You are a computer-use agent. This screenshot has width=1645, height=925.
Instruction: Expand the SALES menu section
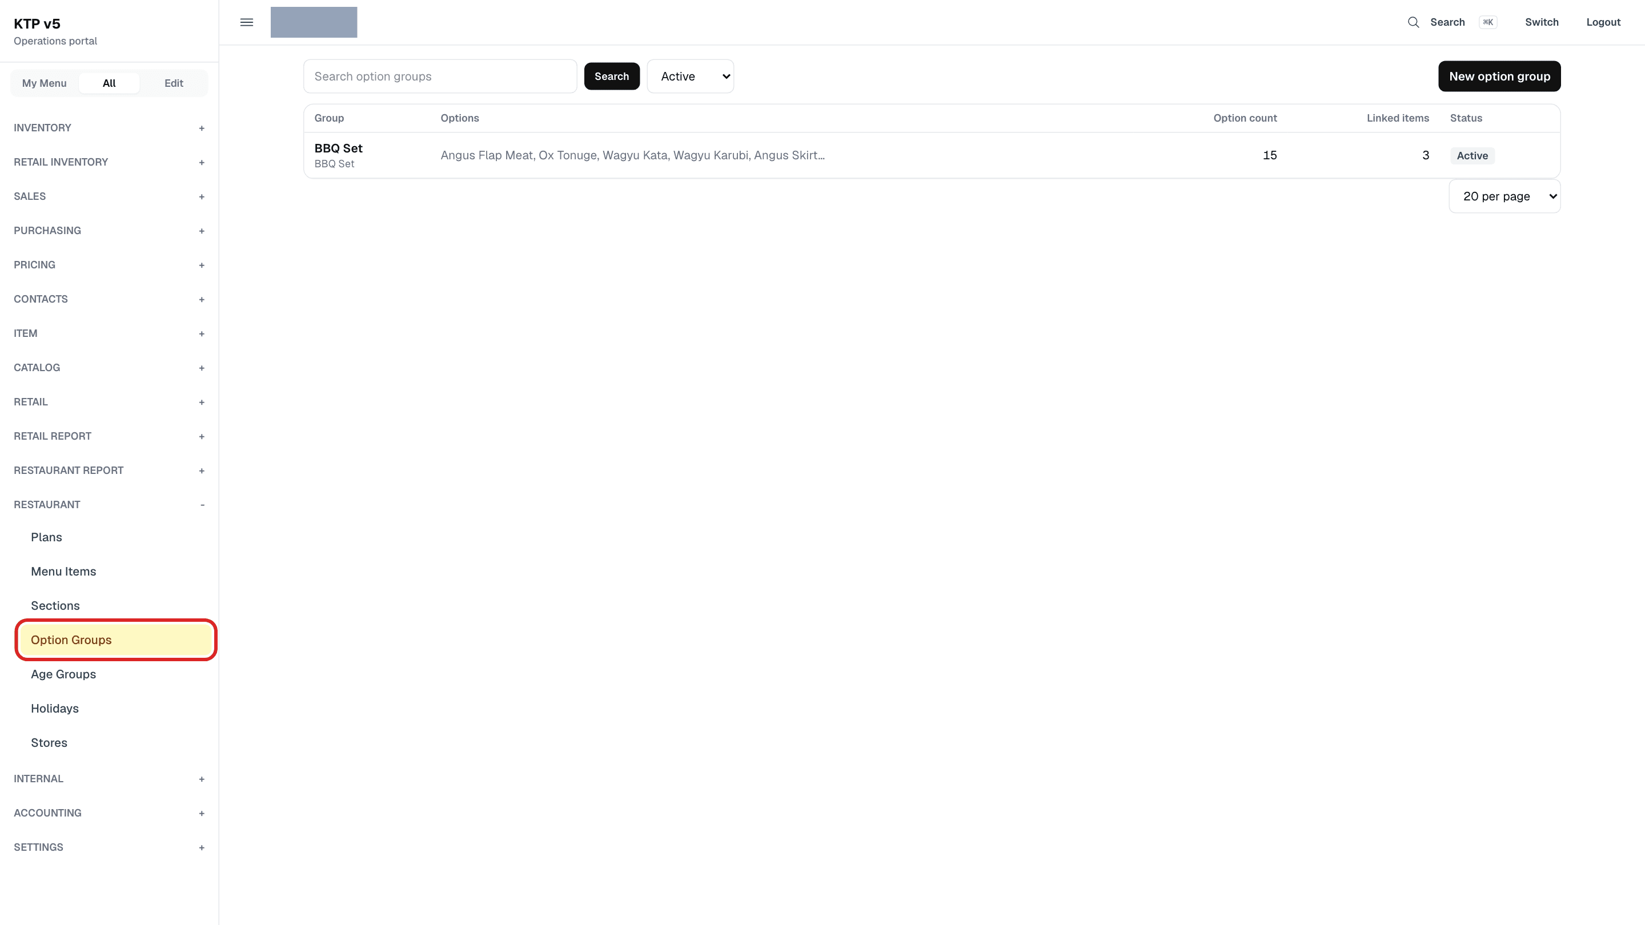pyautogui.click(x=109, y=196)
